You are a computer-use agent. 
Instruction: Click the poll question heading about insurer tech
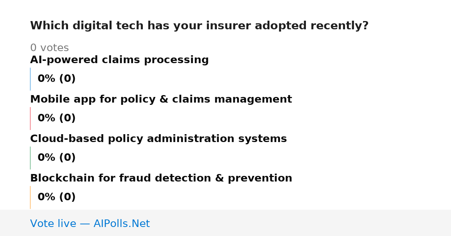pyautogui.click(x=199, y=26)
